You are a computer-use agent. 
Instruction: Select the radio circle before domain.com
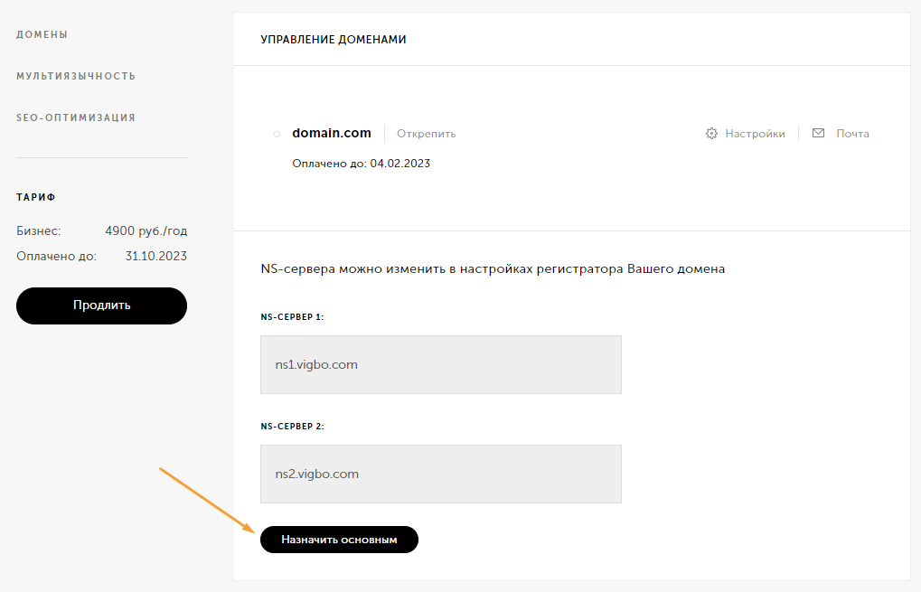coord(277,135)
